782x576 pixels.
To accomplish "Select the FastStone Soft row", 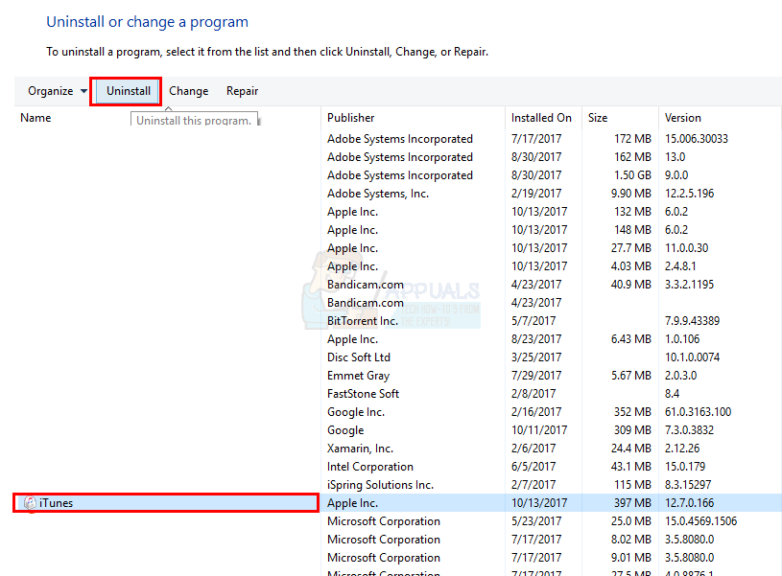I will (363, 394).
